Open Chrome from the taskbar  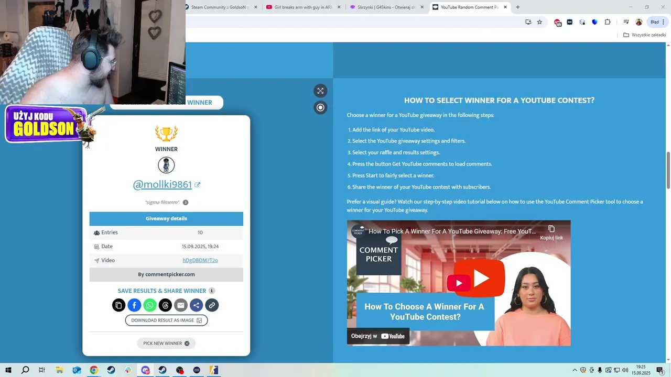coord(94,370)
